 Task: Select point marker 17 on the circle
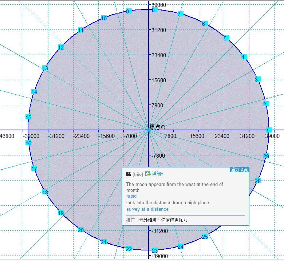(x=34, y=169)
